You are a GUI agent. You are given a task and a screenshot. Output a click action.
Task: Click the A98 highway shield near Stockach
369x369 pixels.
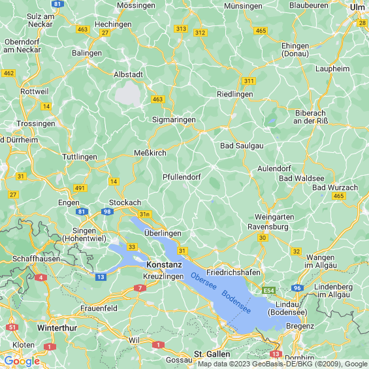pos(107,212)
